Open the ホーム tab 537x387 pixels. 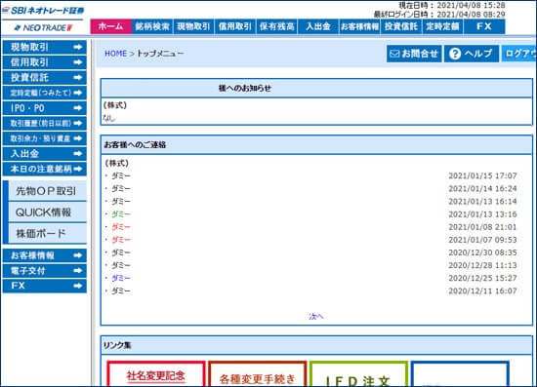tap(111, 26)
